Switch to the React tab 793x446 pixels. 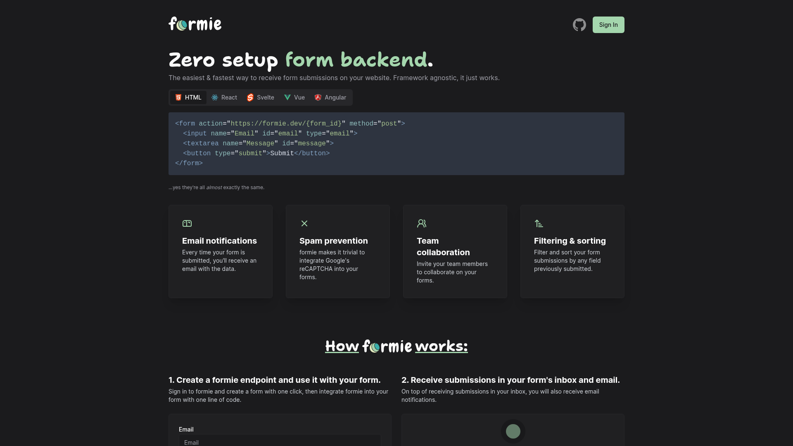pyautogui.click(x=224, y=97)
